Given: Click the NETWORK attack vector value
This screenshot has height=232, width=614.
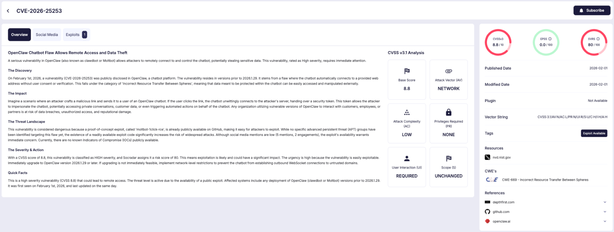Looking at the screenshot, I should point(448,88).
